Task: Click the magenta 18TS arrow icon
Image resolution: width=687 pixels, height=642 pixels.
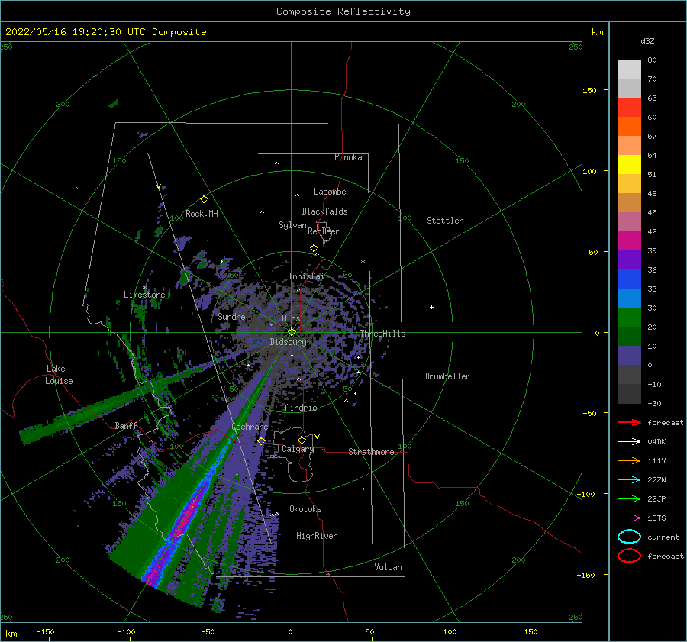Action: click(629, 518)
